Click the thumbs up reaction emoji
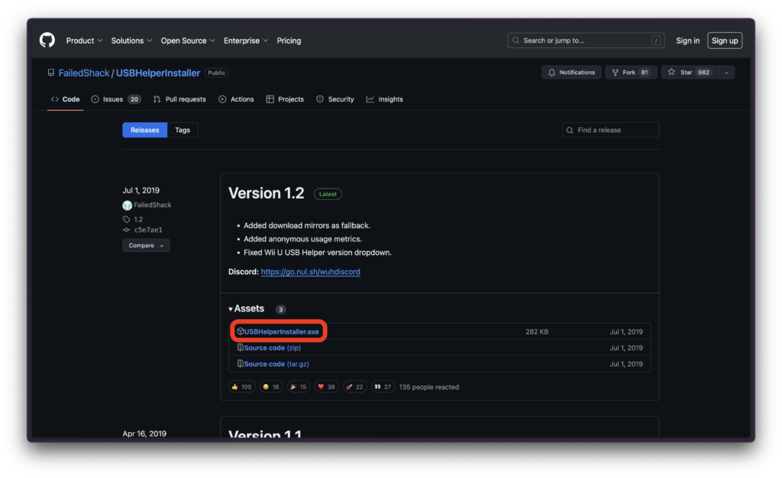The image size is (782, 478). [x=236, y=387]
